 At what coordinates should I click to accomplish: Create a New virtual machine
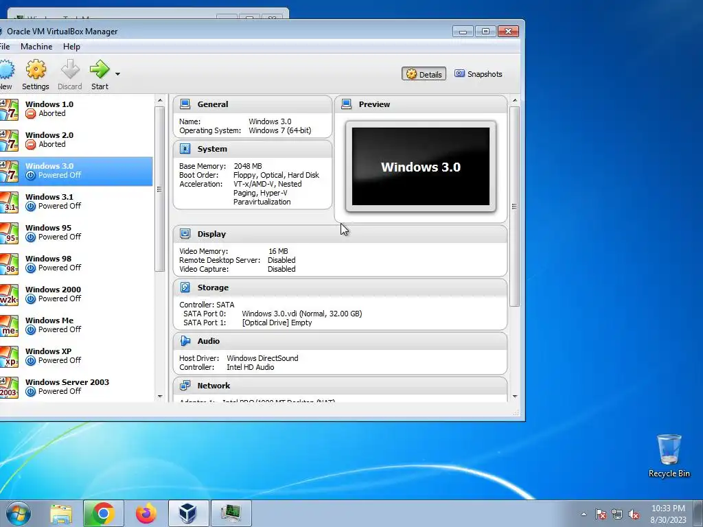point(6,74)
